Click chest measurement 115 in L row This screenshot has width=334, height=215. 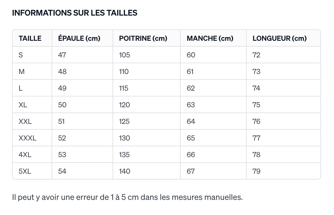tap(124, 88)
